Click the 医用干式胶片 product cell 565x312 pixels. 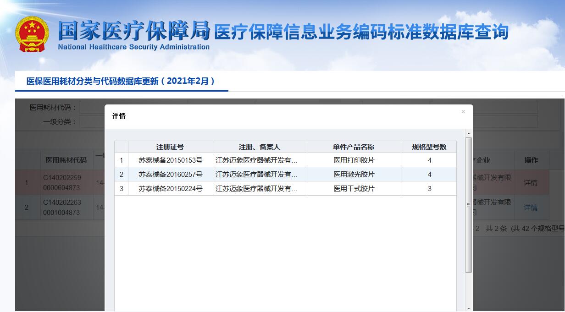tap(354, 189)
